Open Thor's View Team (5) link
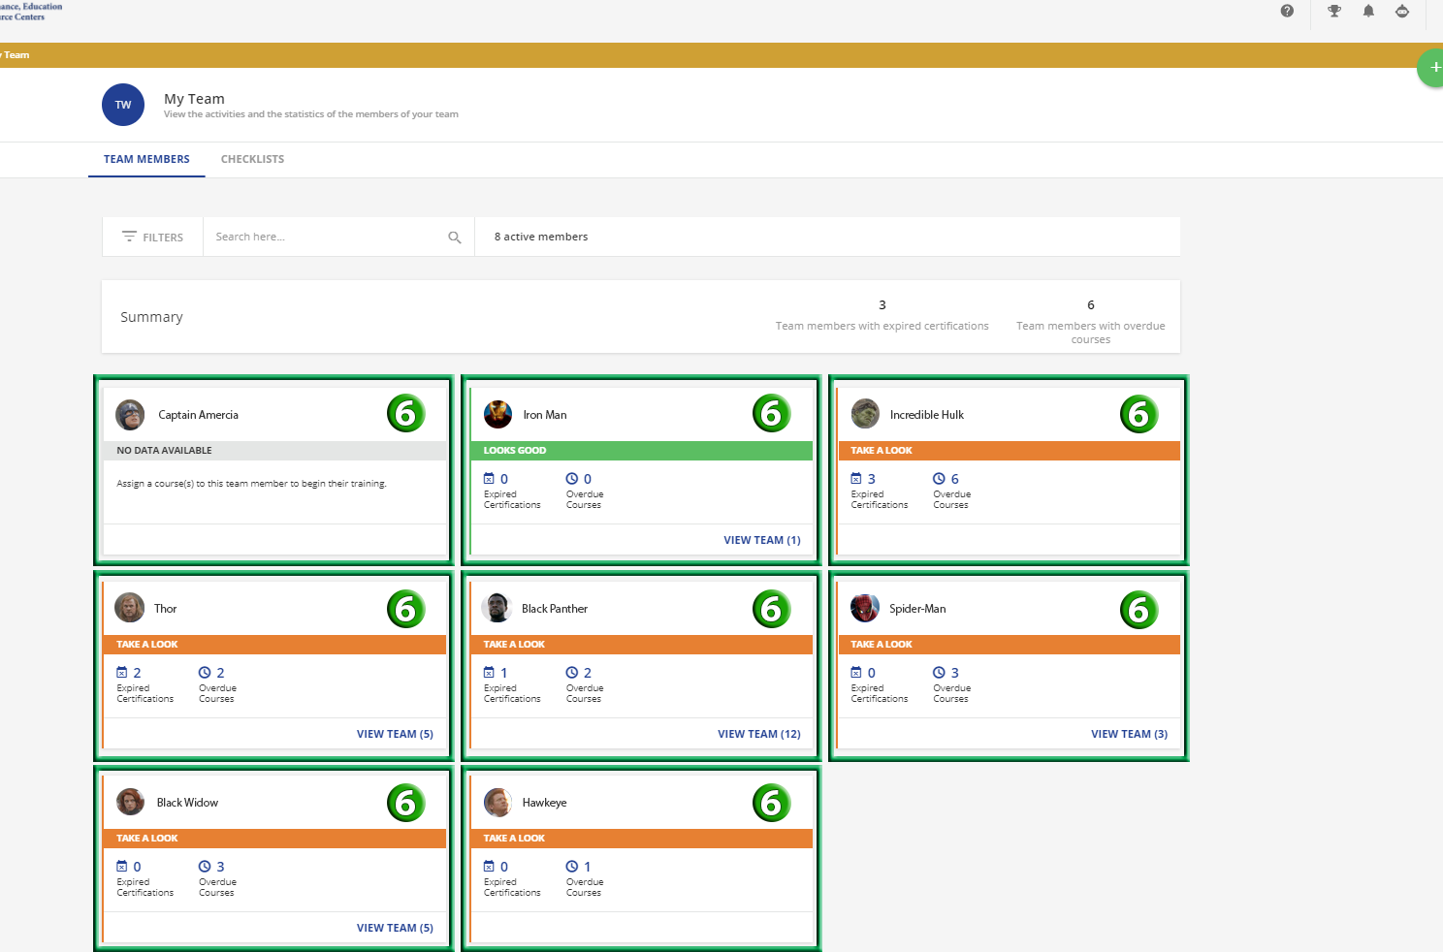Screen dimensions: 1443x952 395,734
